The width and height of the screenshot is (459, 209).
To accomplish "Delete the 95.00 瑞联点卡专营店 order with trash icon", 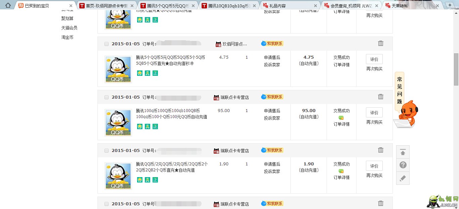I will [x=381, y=97].
